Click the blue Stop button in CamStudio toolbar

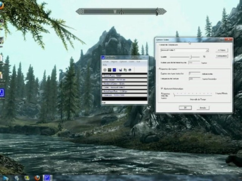pos(114,70)
